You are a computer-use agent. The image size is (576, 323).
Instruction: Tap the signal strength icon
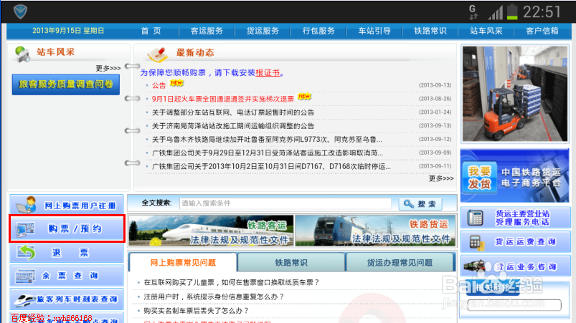(x=495, y=13)
